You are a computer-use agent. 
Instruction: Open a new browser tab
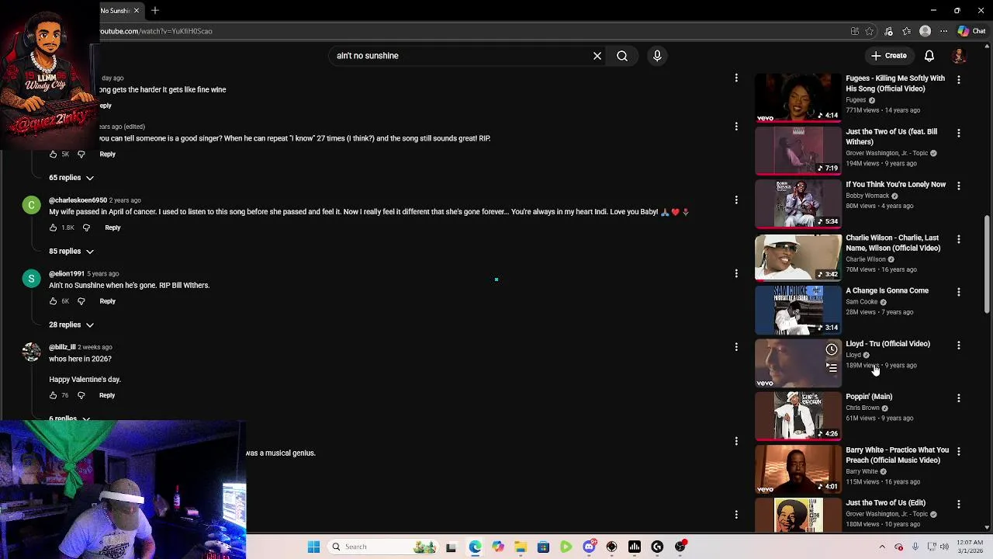click(155, 10)
